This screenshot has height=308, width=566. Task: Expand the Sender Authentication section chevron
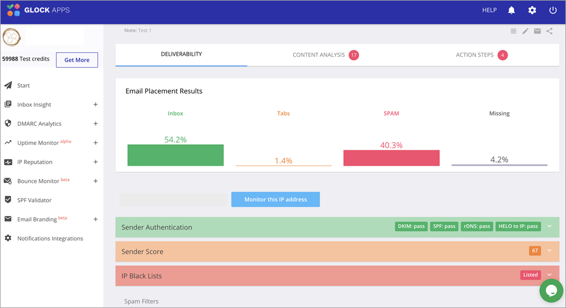pos(549,227)
